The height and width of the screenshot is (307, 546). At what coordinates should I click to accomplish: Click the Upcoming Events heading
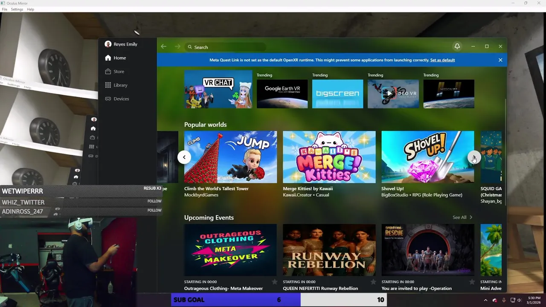point(209,217)
